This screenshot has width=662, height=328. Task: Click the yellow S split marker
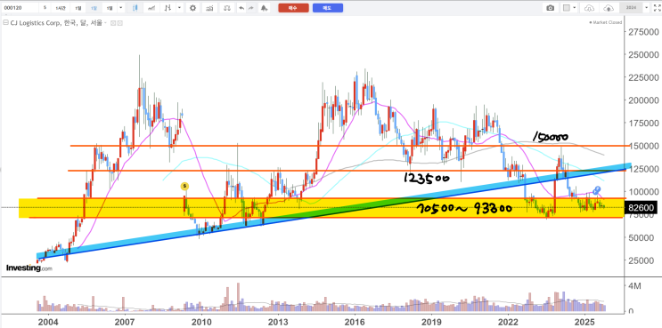pyautogui.click(x=184, y=186)
